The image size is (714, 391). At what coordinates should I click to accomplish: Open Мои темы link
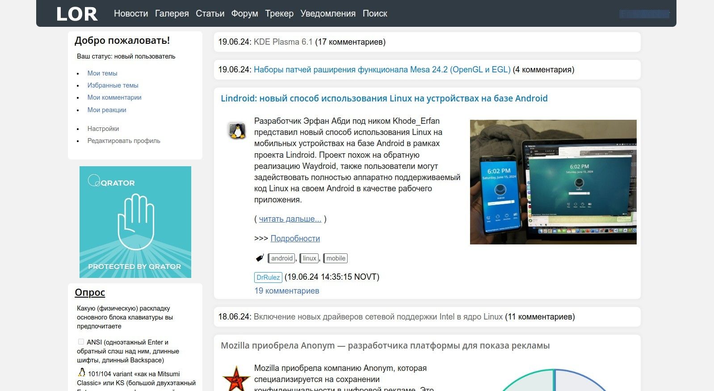pyautogui.click(x=102, y=73)
